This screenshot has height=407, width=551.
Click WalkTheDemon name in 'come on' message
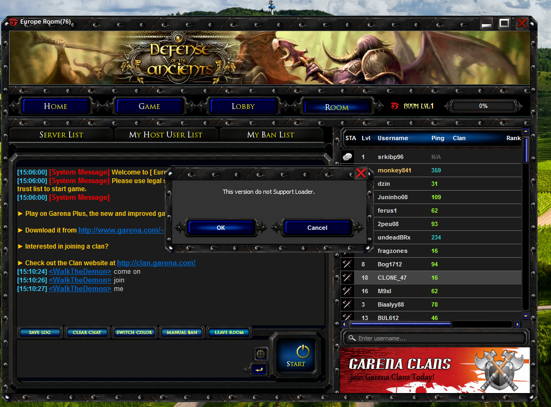coord(80,272)
